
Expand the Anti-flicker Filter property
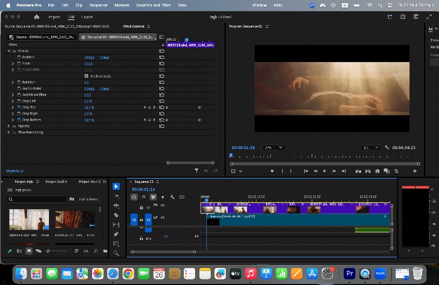tap(13, 95)
